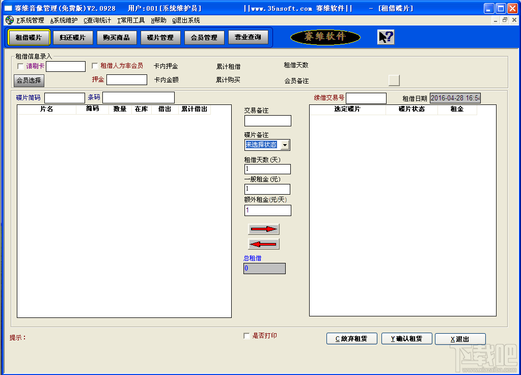Select the 归还碟片 toolbar button
The height and width of the screenshot is (375, 521).
(x=72, y=37)
